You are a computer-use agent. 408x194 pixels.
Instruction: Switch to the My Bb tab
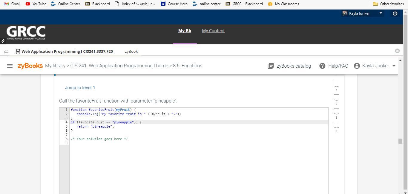pyautogui.click(x=185, y=31)
